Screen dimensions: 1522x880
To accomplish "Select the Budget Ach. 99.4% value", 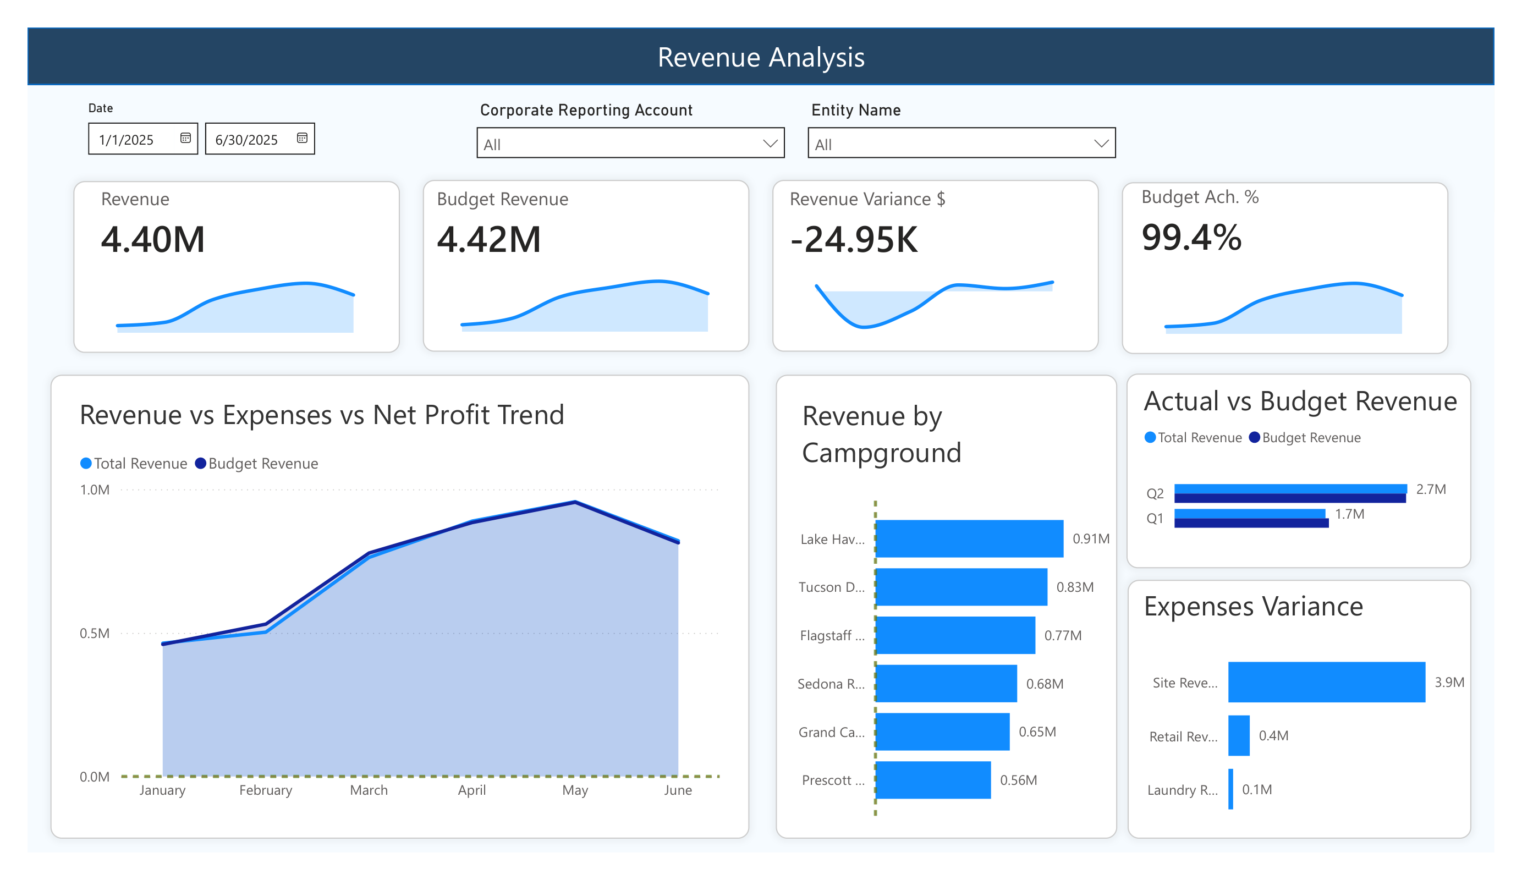I will 1191,237.
